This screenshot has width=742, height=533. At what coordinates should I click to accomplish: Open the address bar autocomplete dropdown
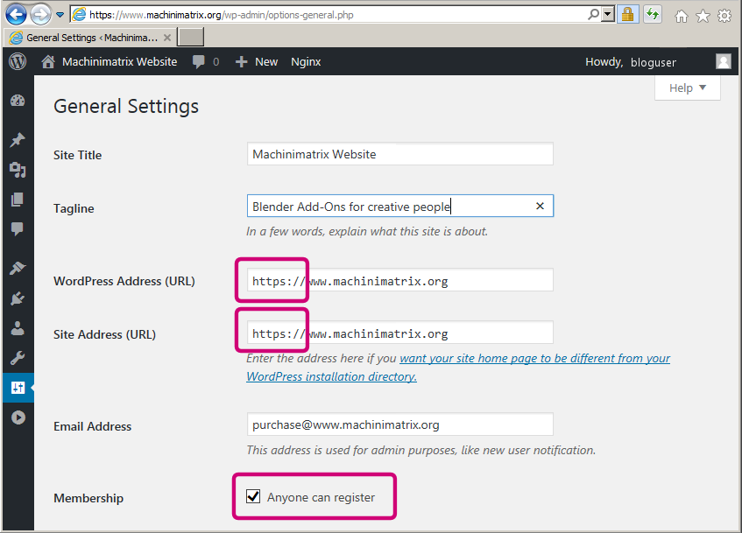[608, 15]
